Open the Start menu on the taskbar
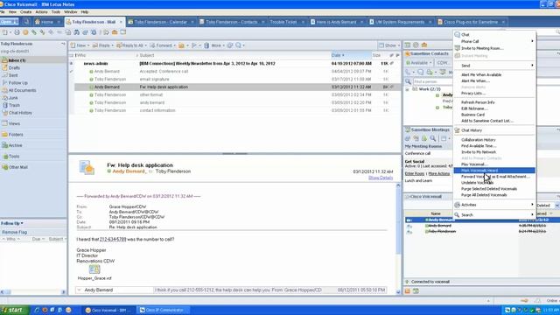The image size is (560, 315). [14, 310]
